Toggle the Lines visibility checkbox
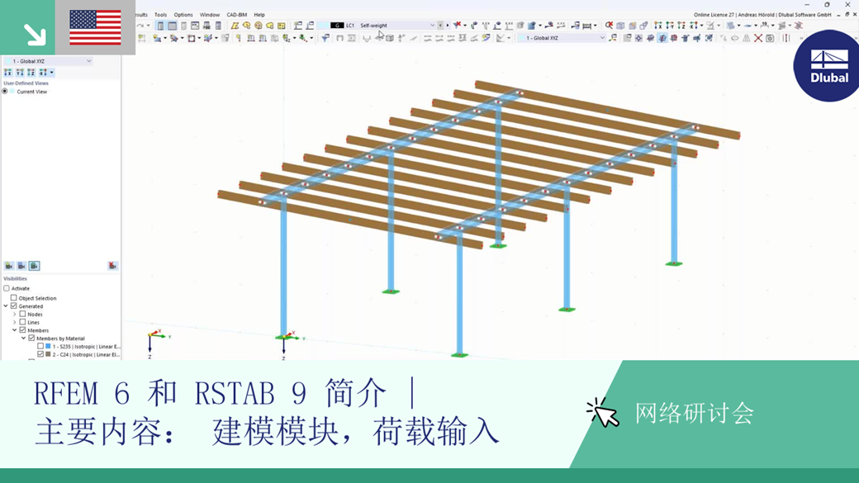859x483 pixels. (22, 322)
